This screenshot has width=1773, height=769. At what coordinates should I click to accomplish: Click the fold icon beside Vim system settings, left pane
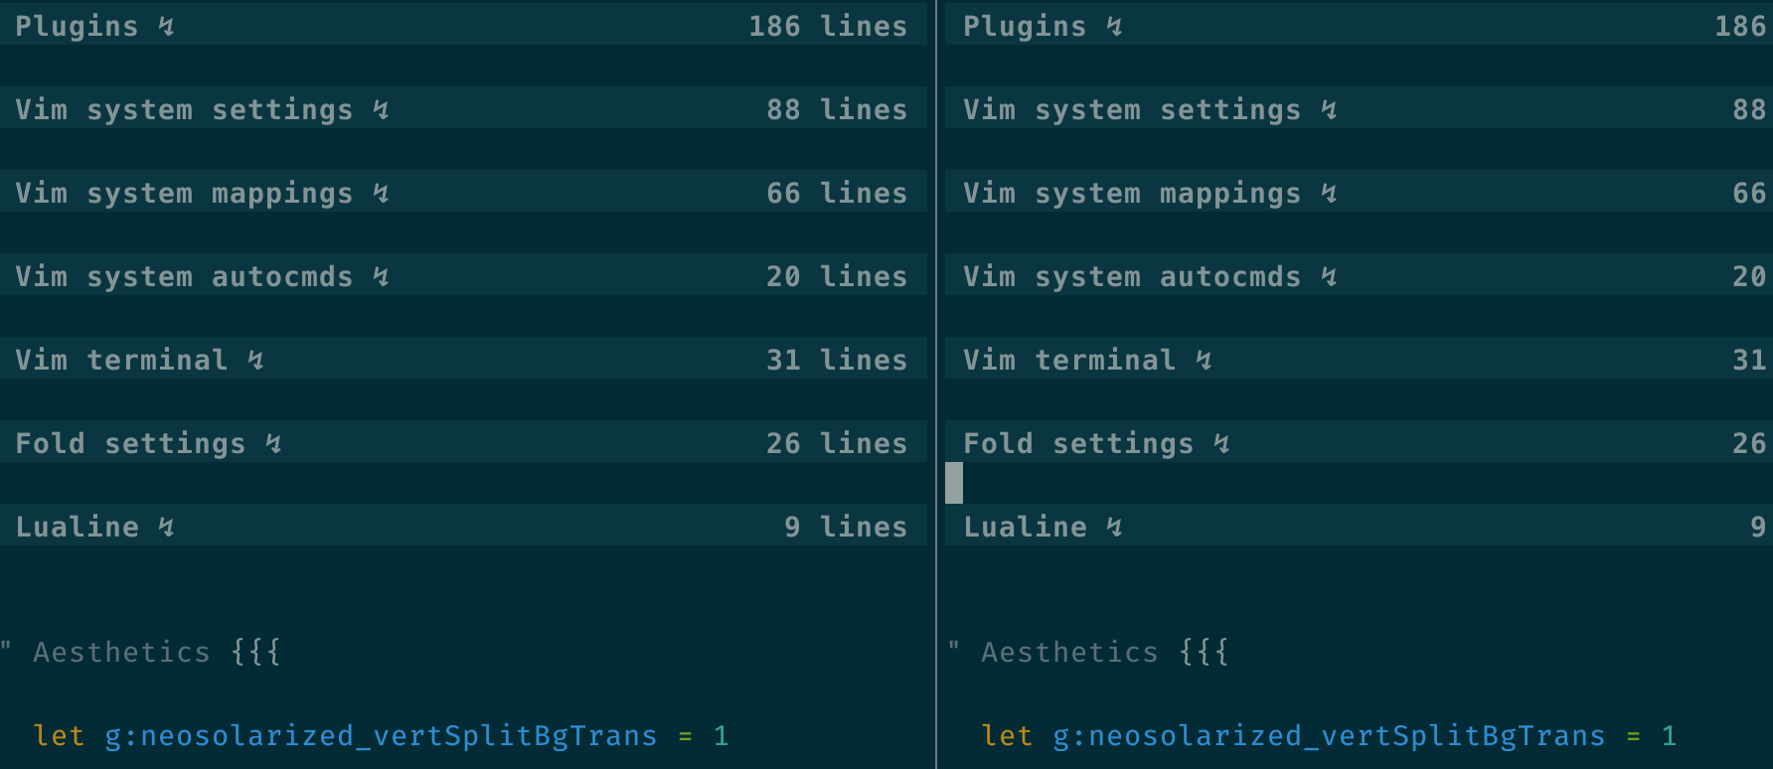[x=381, y=110]
